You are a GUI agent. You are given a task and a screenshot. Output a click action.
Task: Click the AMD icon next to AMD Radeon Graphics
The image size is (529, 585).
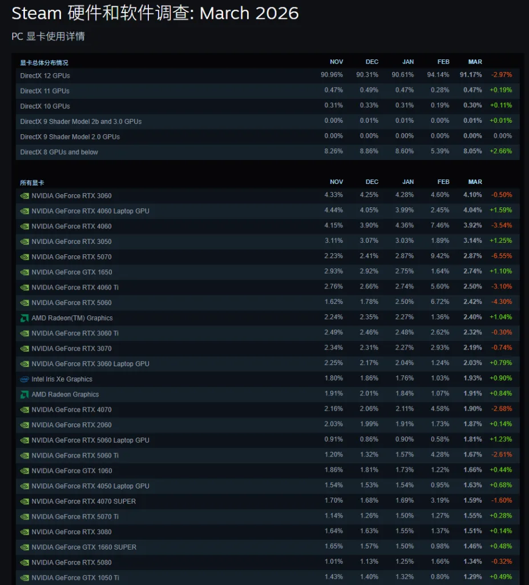[25, 395]
